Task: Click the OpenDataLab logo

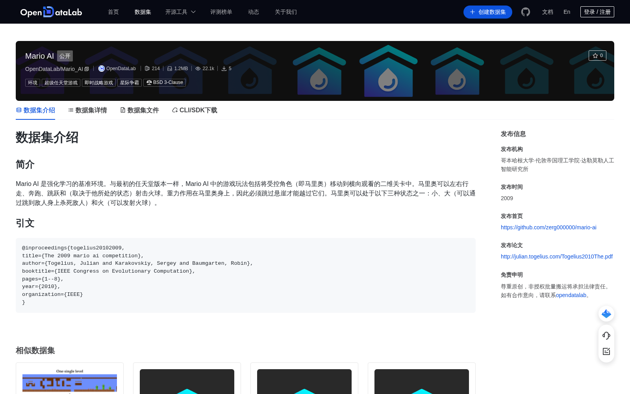Action: 51,12
